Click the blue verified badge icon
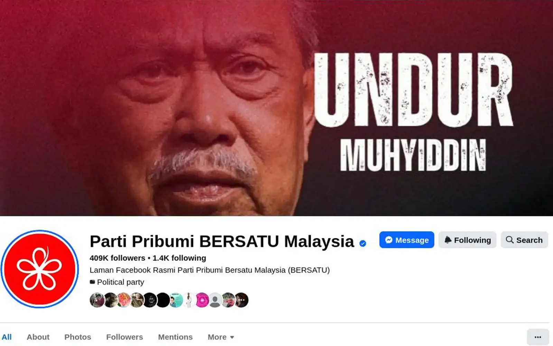Image resolution: width=553 pixels, height=346 pixels. click(363, 243)
